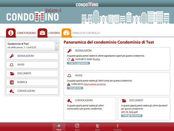The image size is (174, 131).
Task: Open the PANELLO DI CONTROLLO tab label
Action: [86, 33]
